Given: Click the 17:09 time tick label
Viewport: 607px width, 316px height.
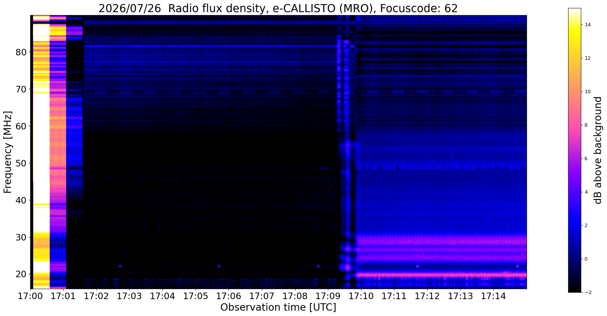Looking at the screenshot, I should (x=328, y=296).
